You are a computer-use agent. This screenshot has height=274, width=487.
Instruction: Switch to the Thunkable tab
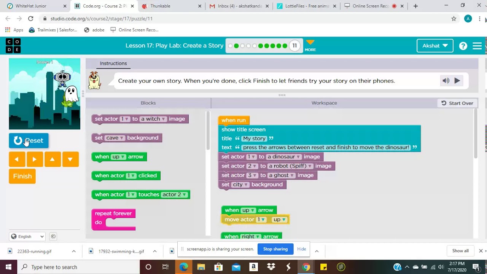[x=171, y=6]
